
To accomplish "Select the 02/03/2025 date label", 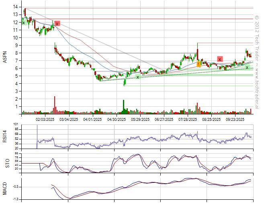I will pyautogui.click(x=45, y=119).
